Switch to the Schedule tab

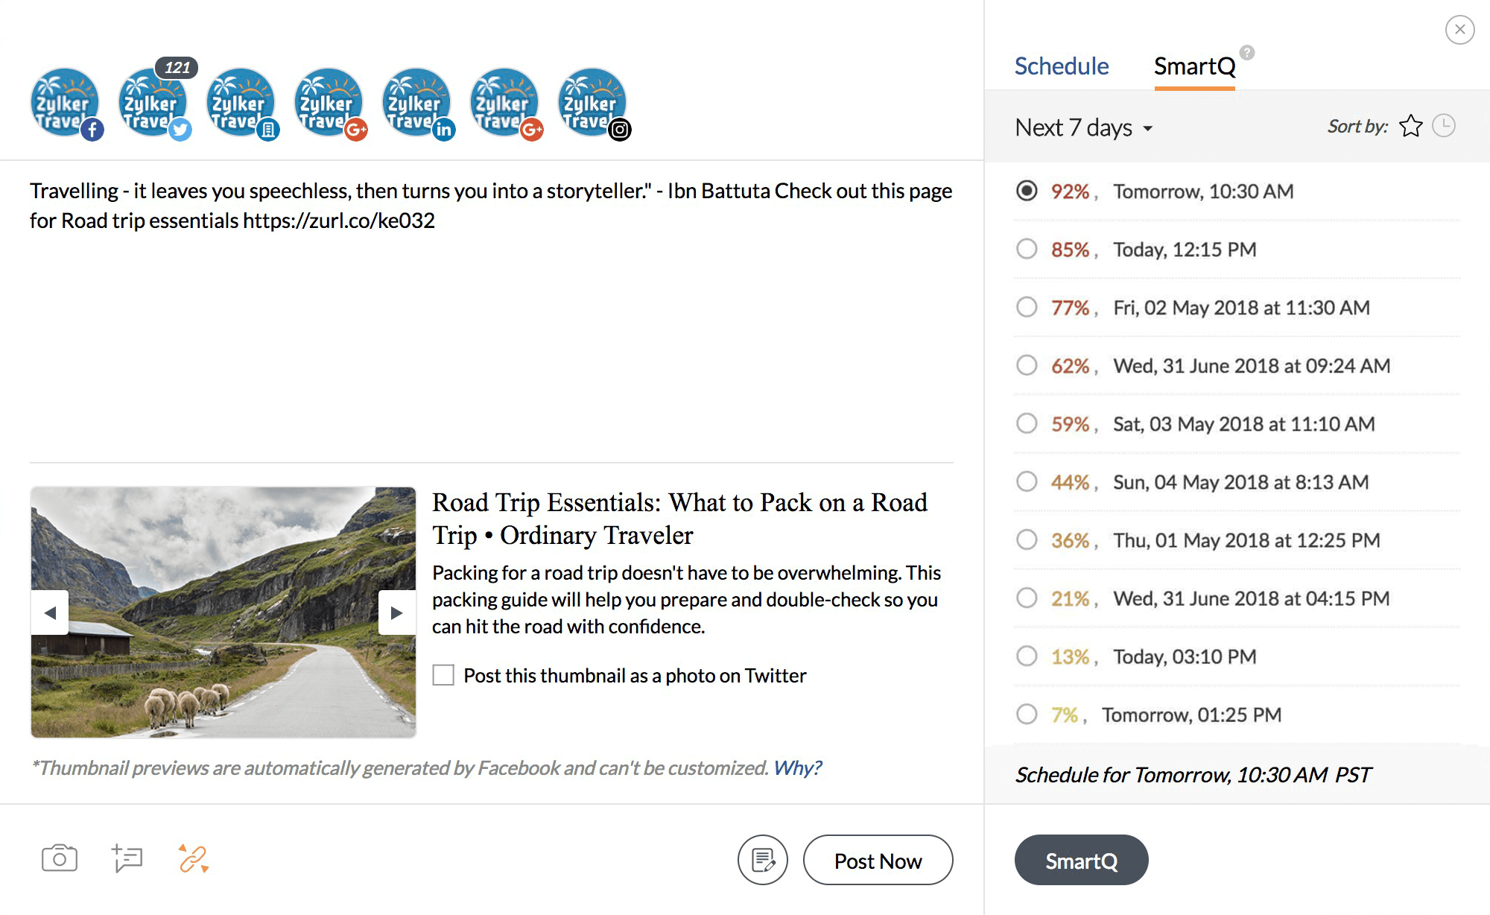tap(1062, 66)
